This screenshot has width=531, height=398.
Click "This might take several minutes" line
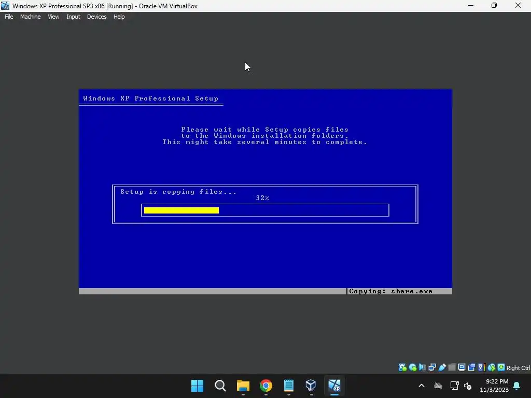pos(265,142)
